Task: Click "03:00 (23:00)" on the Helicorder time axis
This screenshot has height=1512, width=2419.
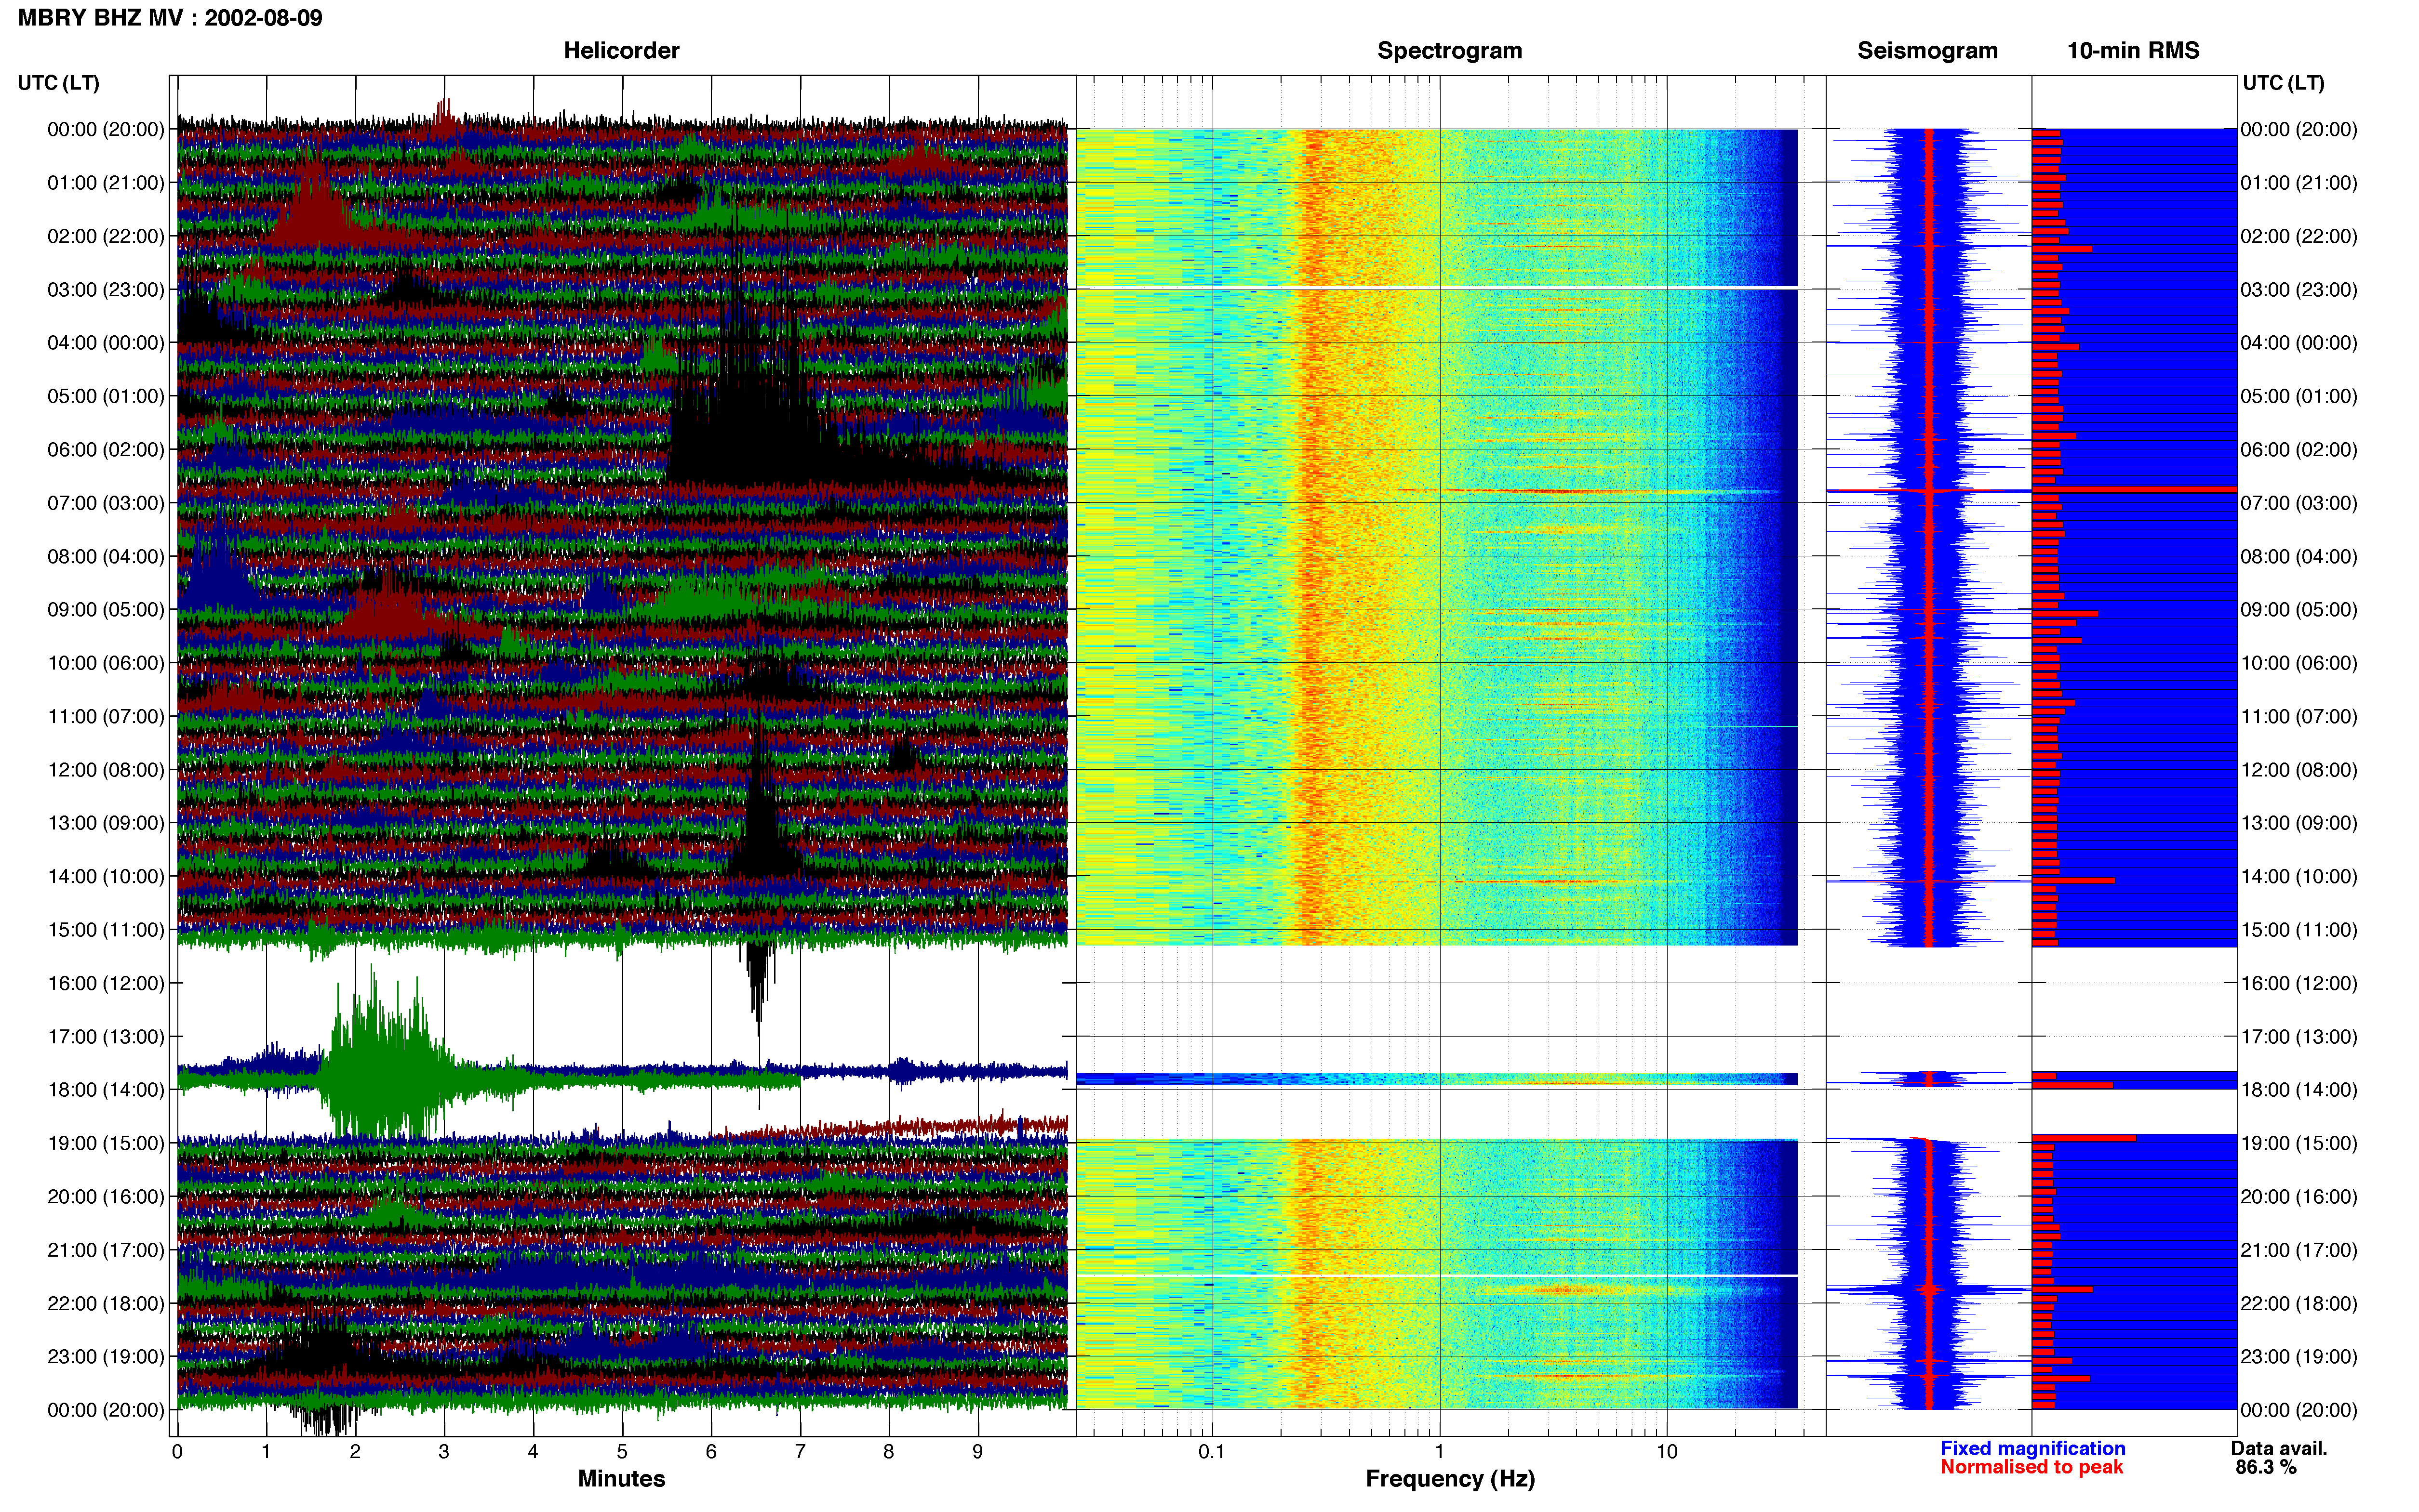Action: click(106, 290)
